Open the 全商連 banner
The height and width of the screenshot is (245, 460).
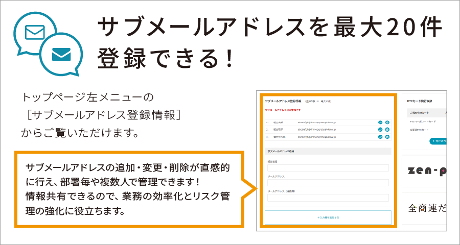click(x=425, y=209)
